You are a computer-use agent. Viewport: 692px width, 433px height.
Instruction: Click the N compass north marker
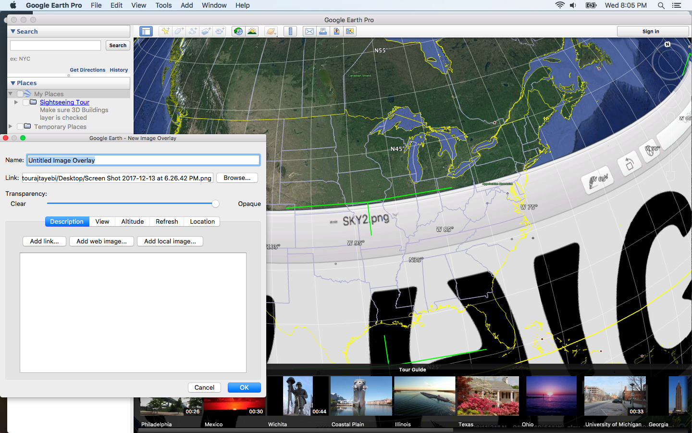click(667, 44)
